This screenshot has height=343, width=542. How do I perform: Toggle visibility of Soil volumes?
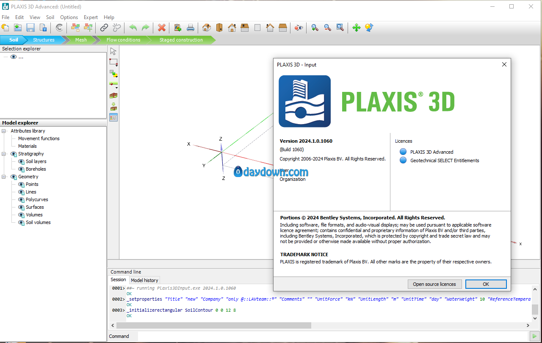21,222
